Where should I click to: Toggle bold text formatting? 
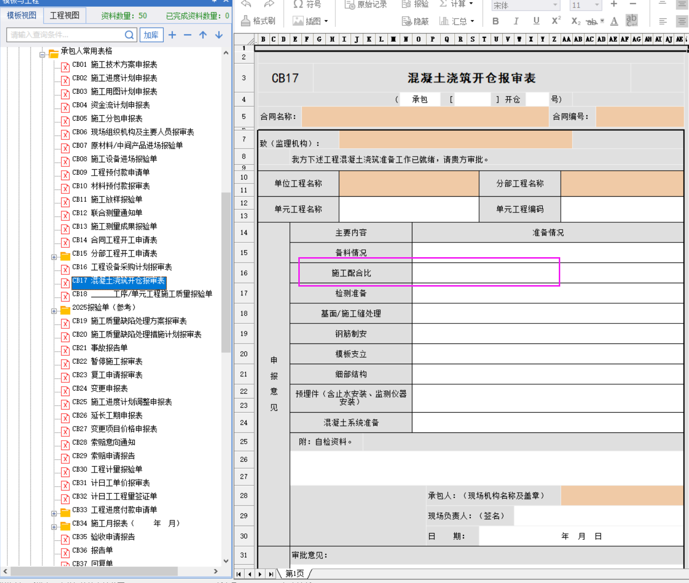(495, 21)
